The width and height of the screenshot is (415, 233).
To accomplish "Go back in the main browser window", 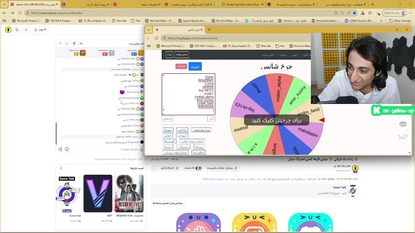I will point(4,13).
